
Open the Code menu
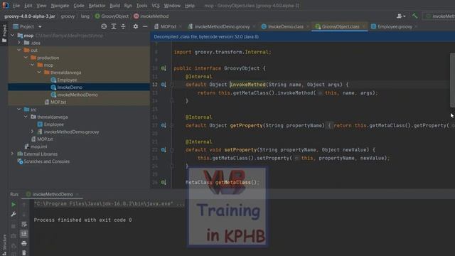[x=79, y=6]
